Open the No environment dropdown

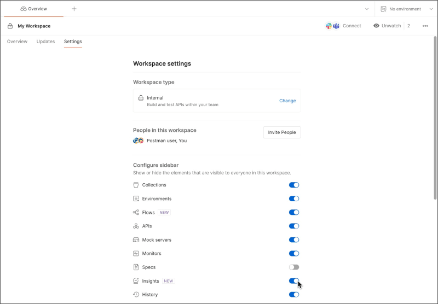point(405,9)
